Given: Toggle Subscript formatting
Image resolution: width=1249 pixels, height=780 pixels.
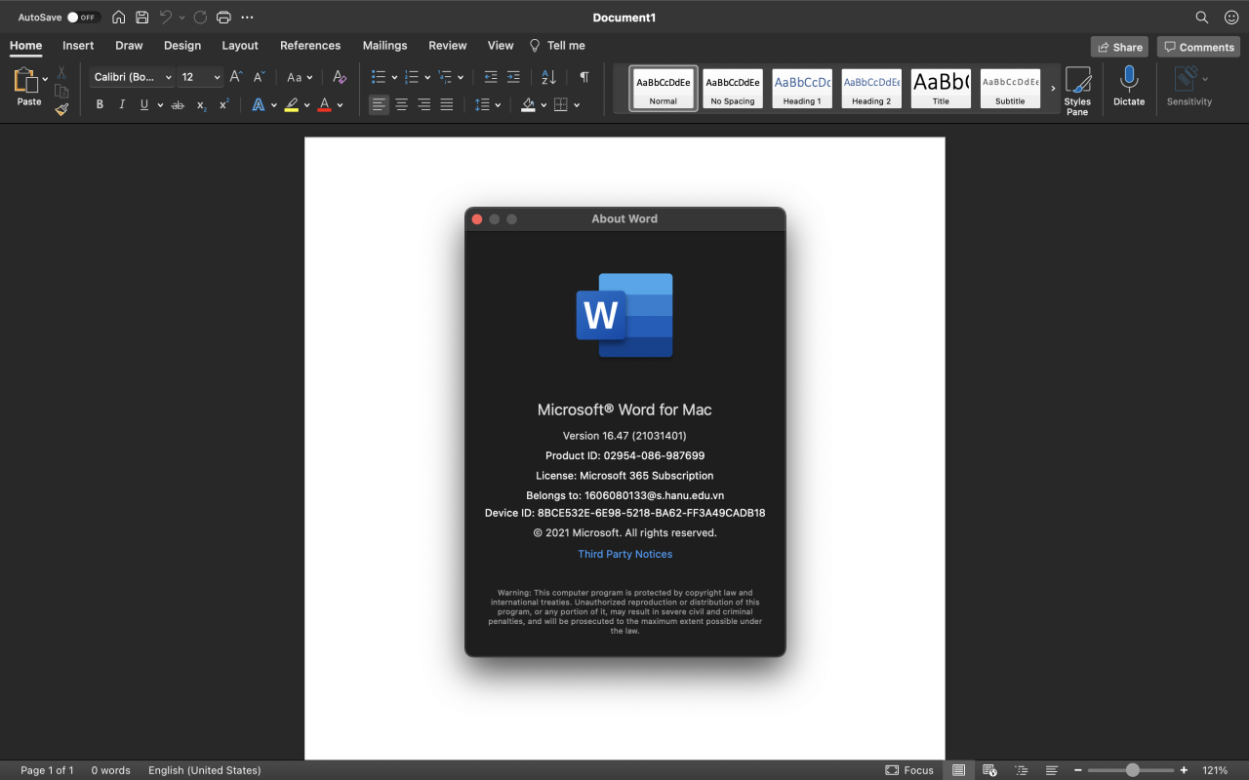Looking at the screenshot, I should (201, 104).
